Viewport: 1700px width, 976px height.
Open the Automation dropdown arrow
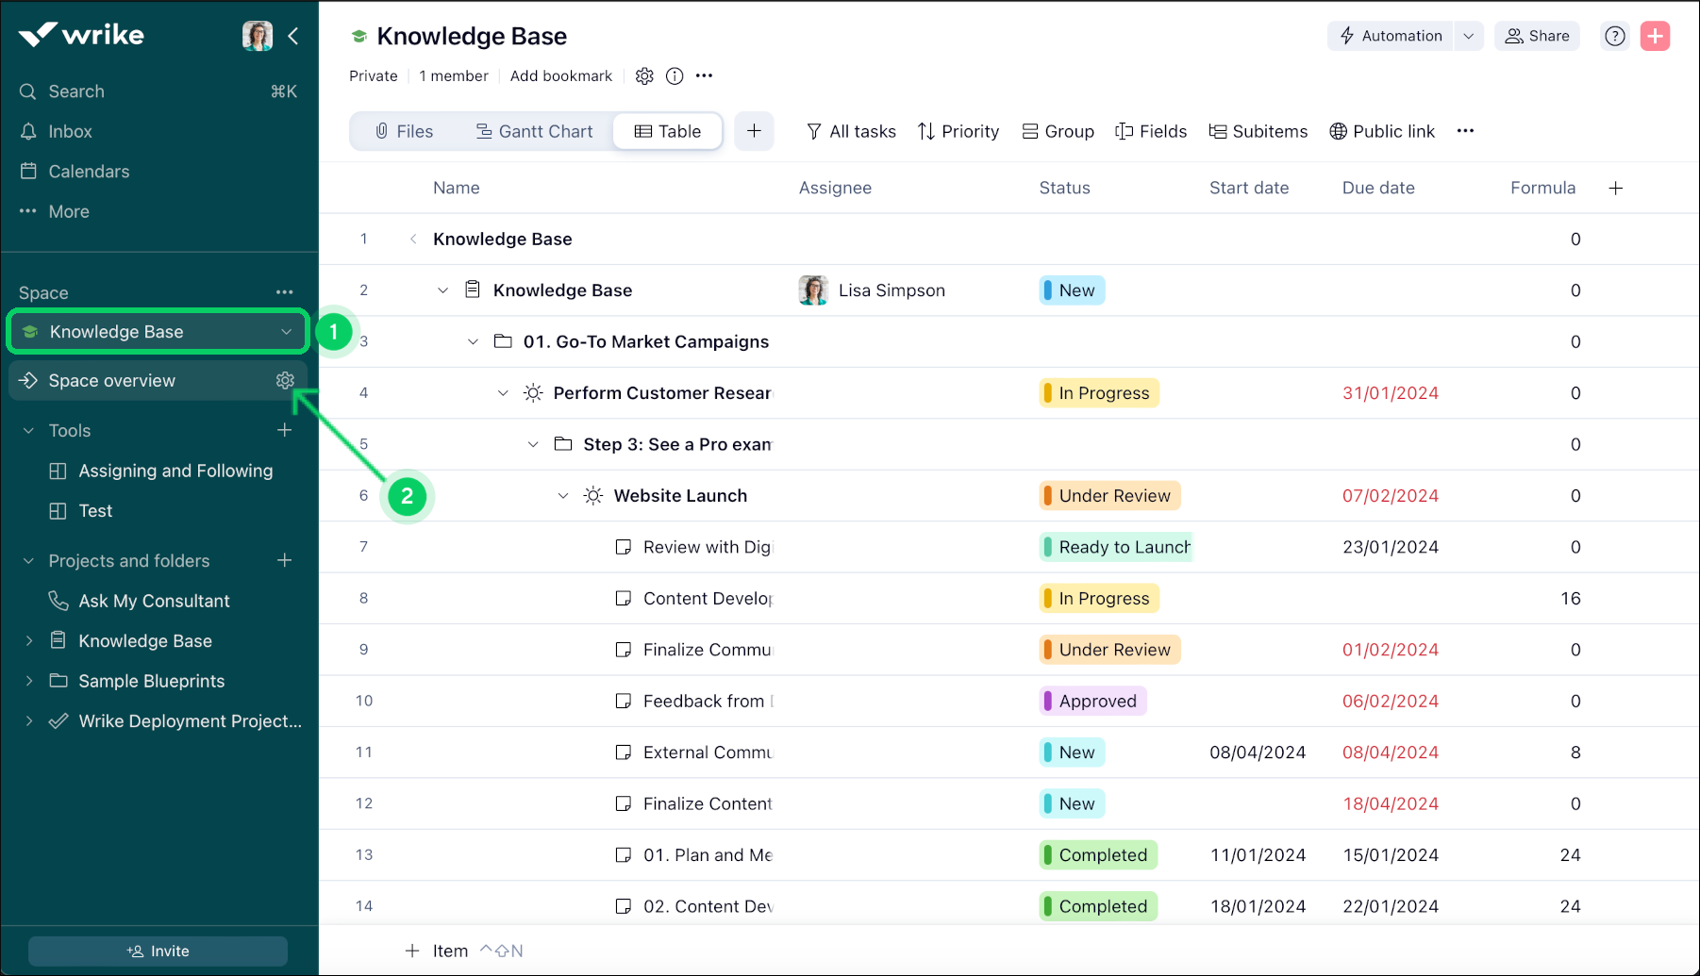1468,36
